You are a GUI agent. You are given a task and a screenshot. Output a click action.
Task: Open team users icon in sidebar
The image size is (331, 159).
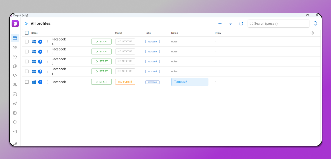pos(15,85)
